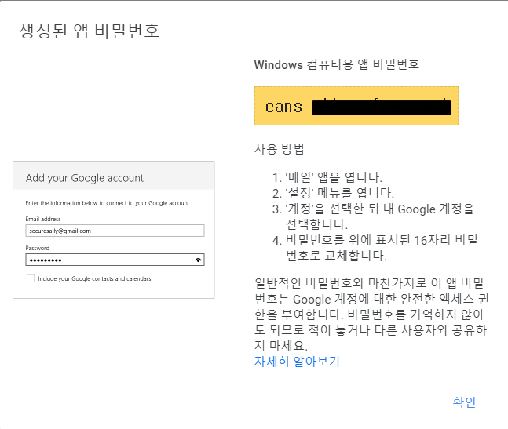Click step 3 about selecting Google 계정
The height and width of the screenshot is (429, 508).
click(373, 216)
